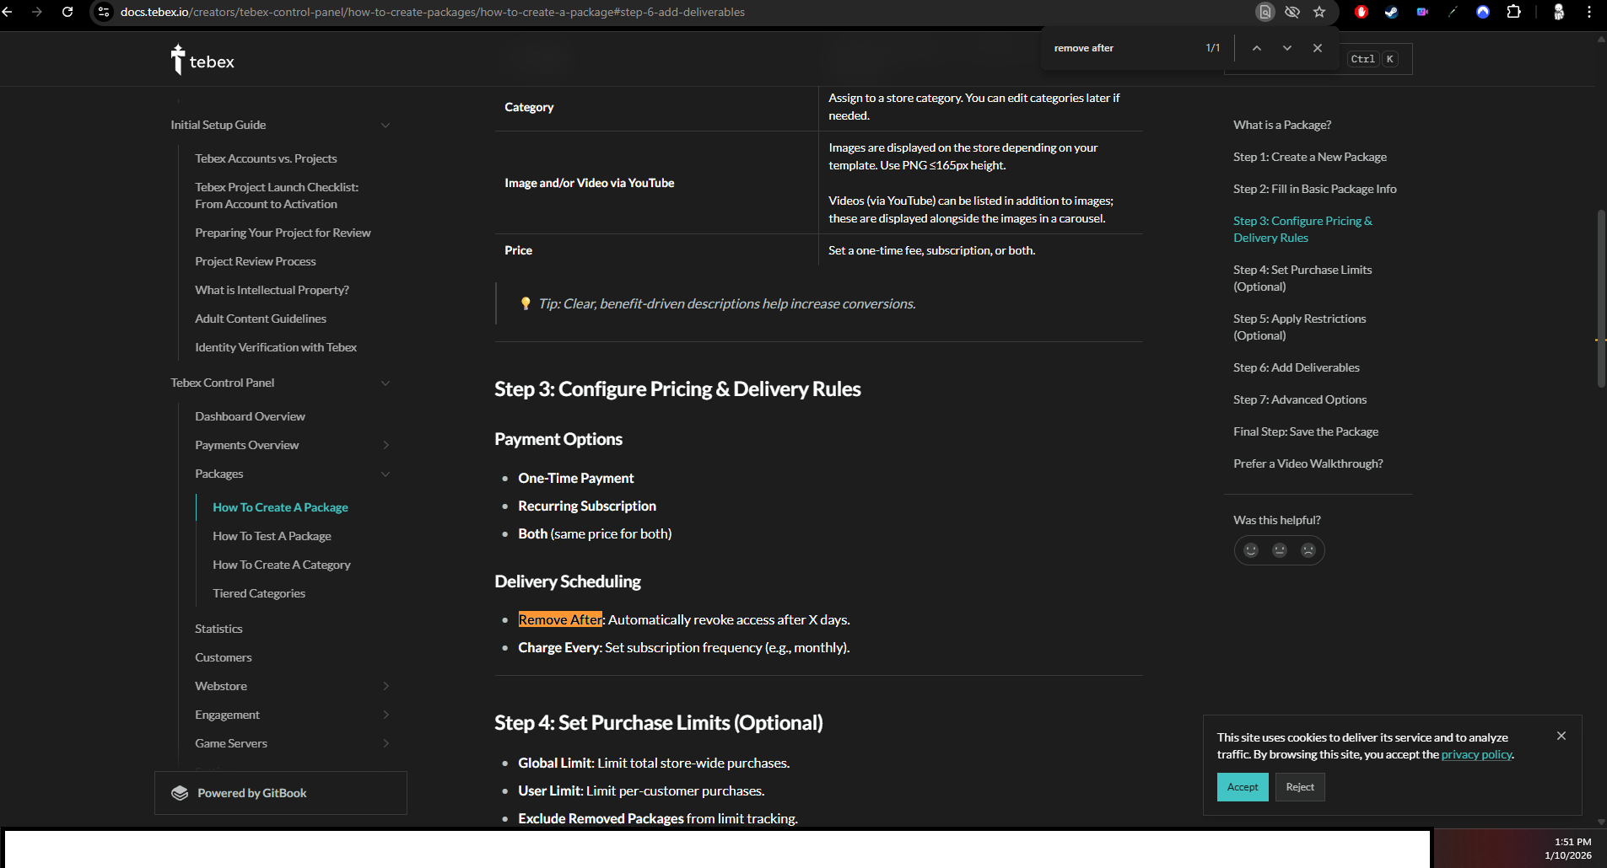Open Tebex Accounts vs. Projects page
1607x868 pixels.
click(x=266, y=158)
